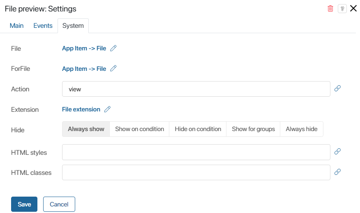Switch to the Main tab
The height and width of the screenshot is (213, 360).
pos(16,26)
